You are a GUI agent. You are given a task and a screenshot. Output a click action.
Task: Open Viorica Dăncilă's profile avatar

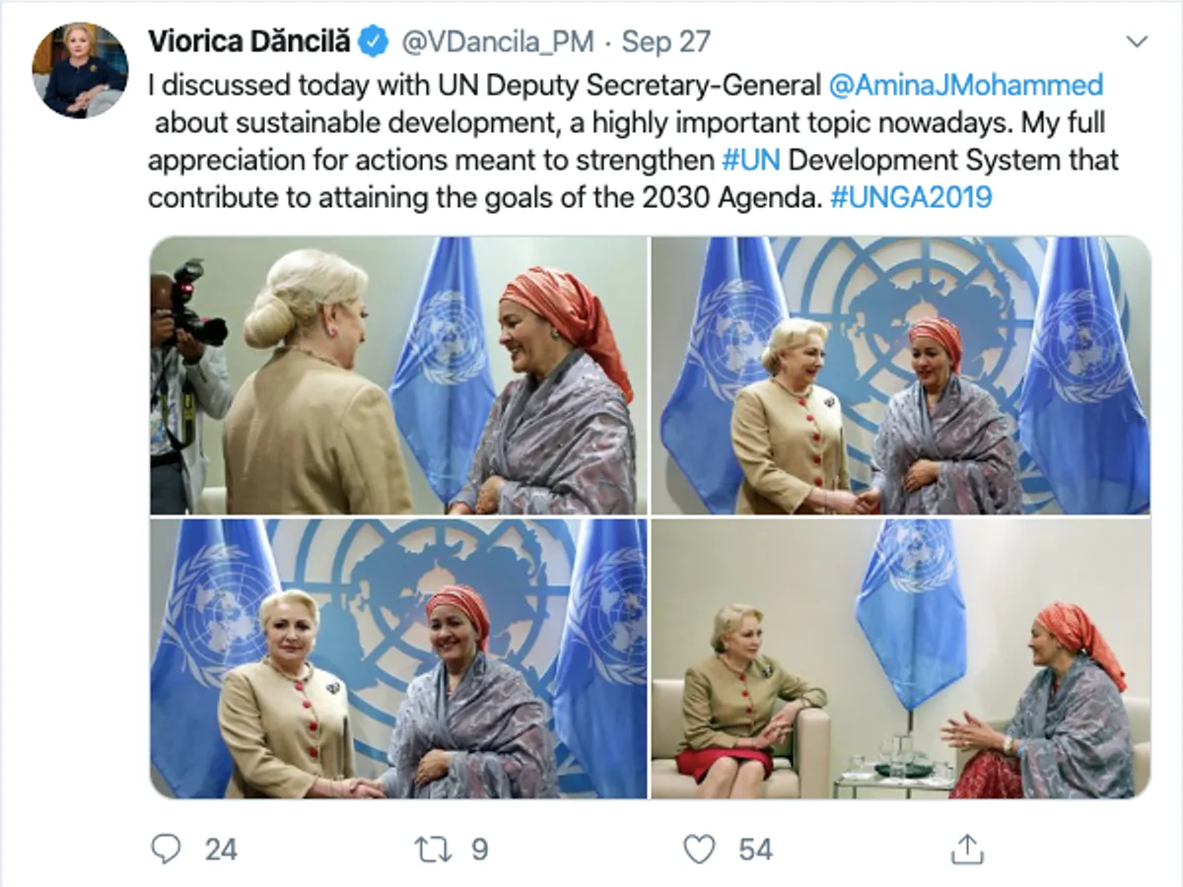(x=80, y=70)
